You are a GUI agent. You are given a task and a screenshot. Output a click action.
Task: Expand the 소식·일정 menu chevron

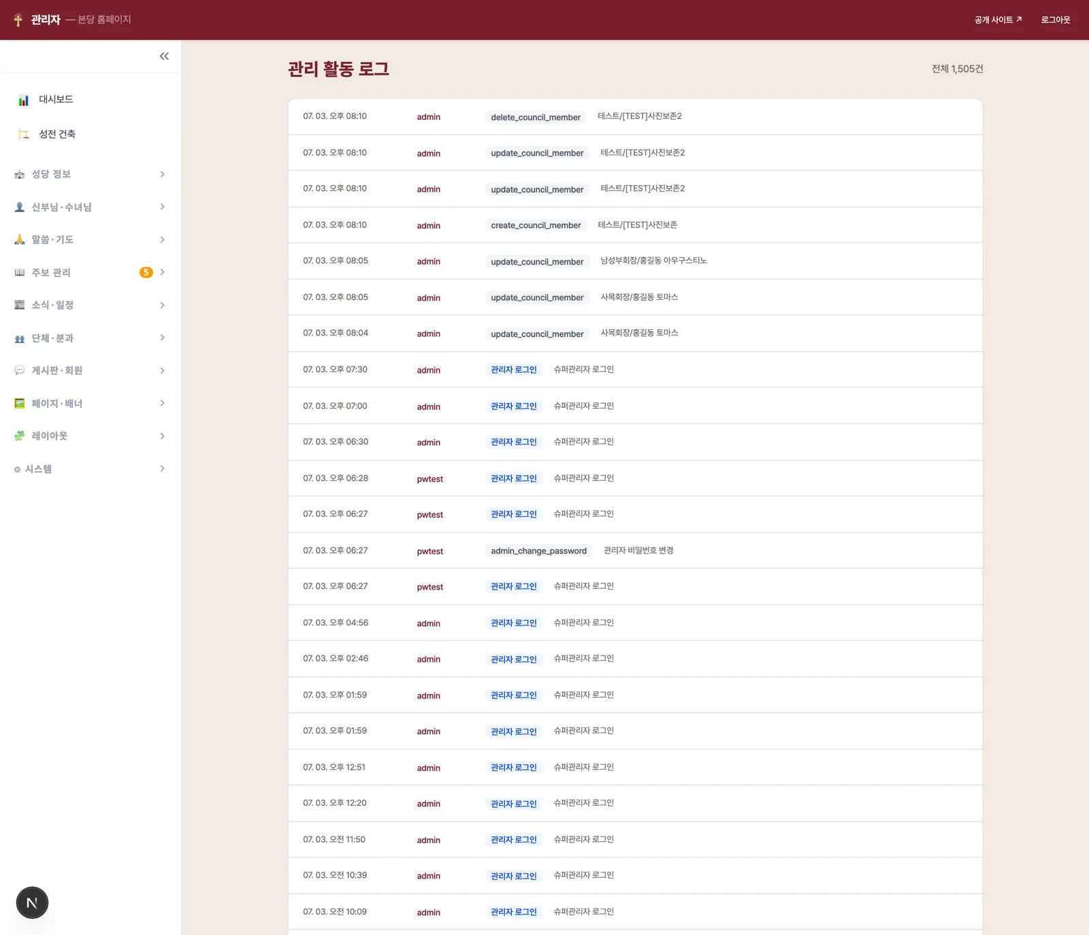pyautogui.click(x=162, y=305)
